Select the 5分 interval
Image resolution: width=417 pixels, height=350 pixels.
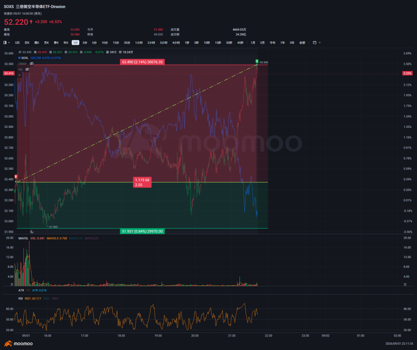[94, 42]
